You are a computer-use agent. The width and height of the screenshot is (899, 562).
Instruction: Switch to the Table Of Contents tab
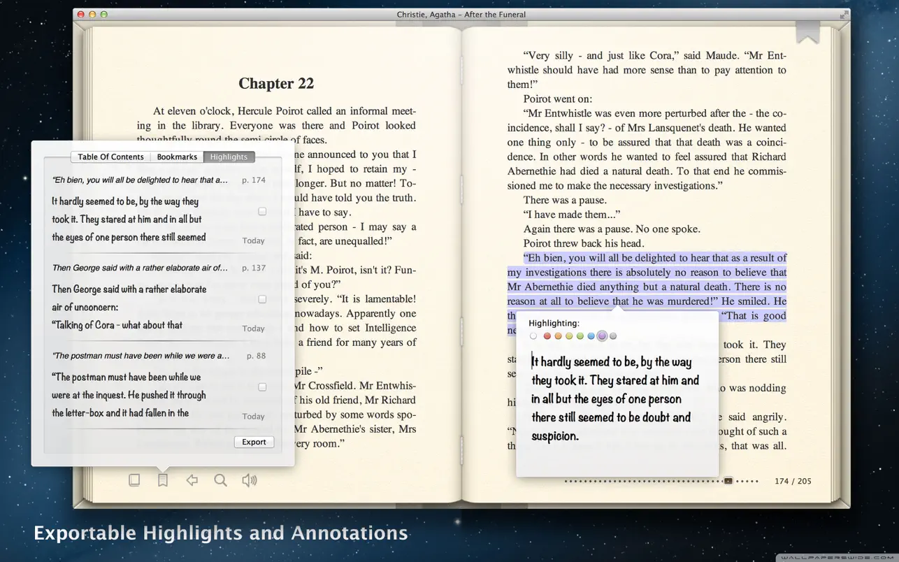(x=110, y=157)
